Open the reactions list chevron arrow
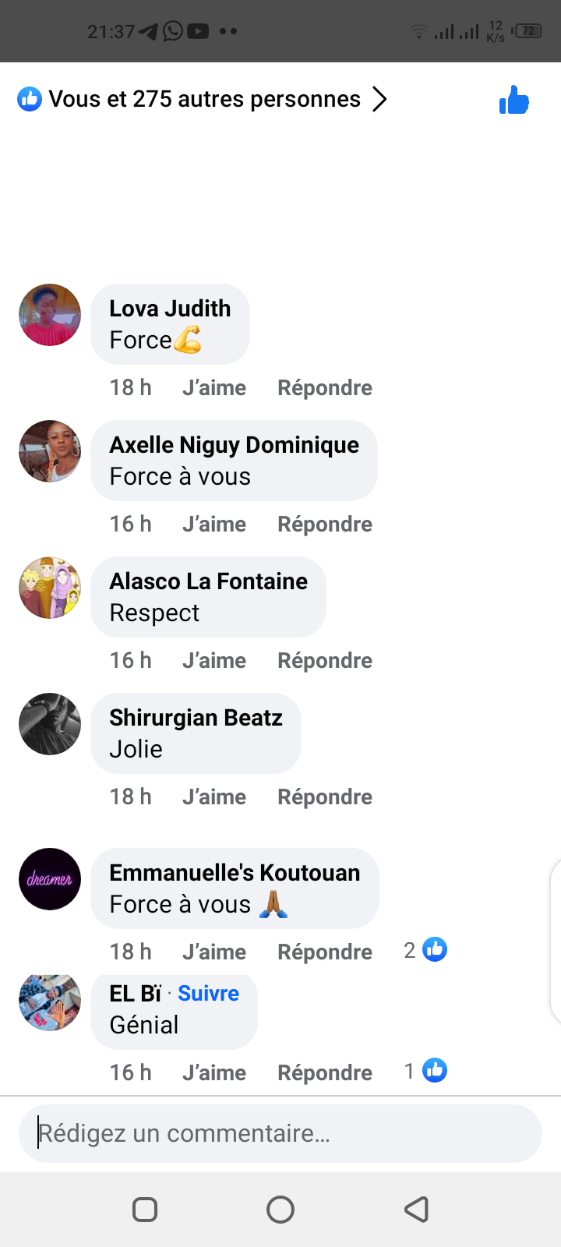561x1247 pixels. 379,100
